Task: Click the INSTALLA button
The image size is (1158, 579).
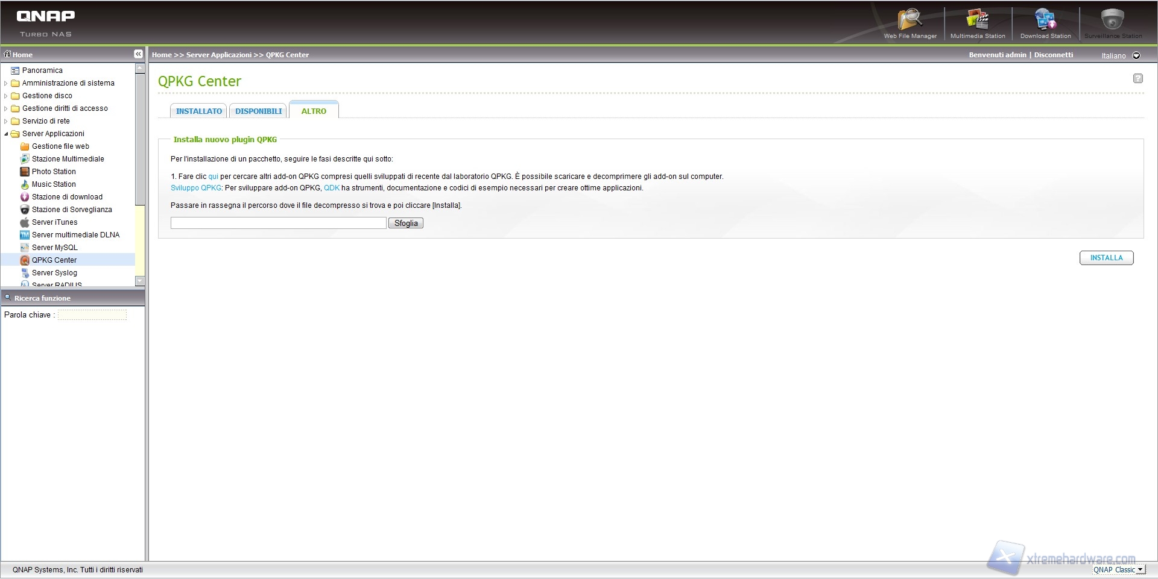Action: tap(1106, 258)
